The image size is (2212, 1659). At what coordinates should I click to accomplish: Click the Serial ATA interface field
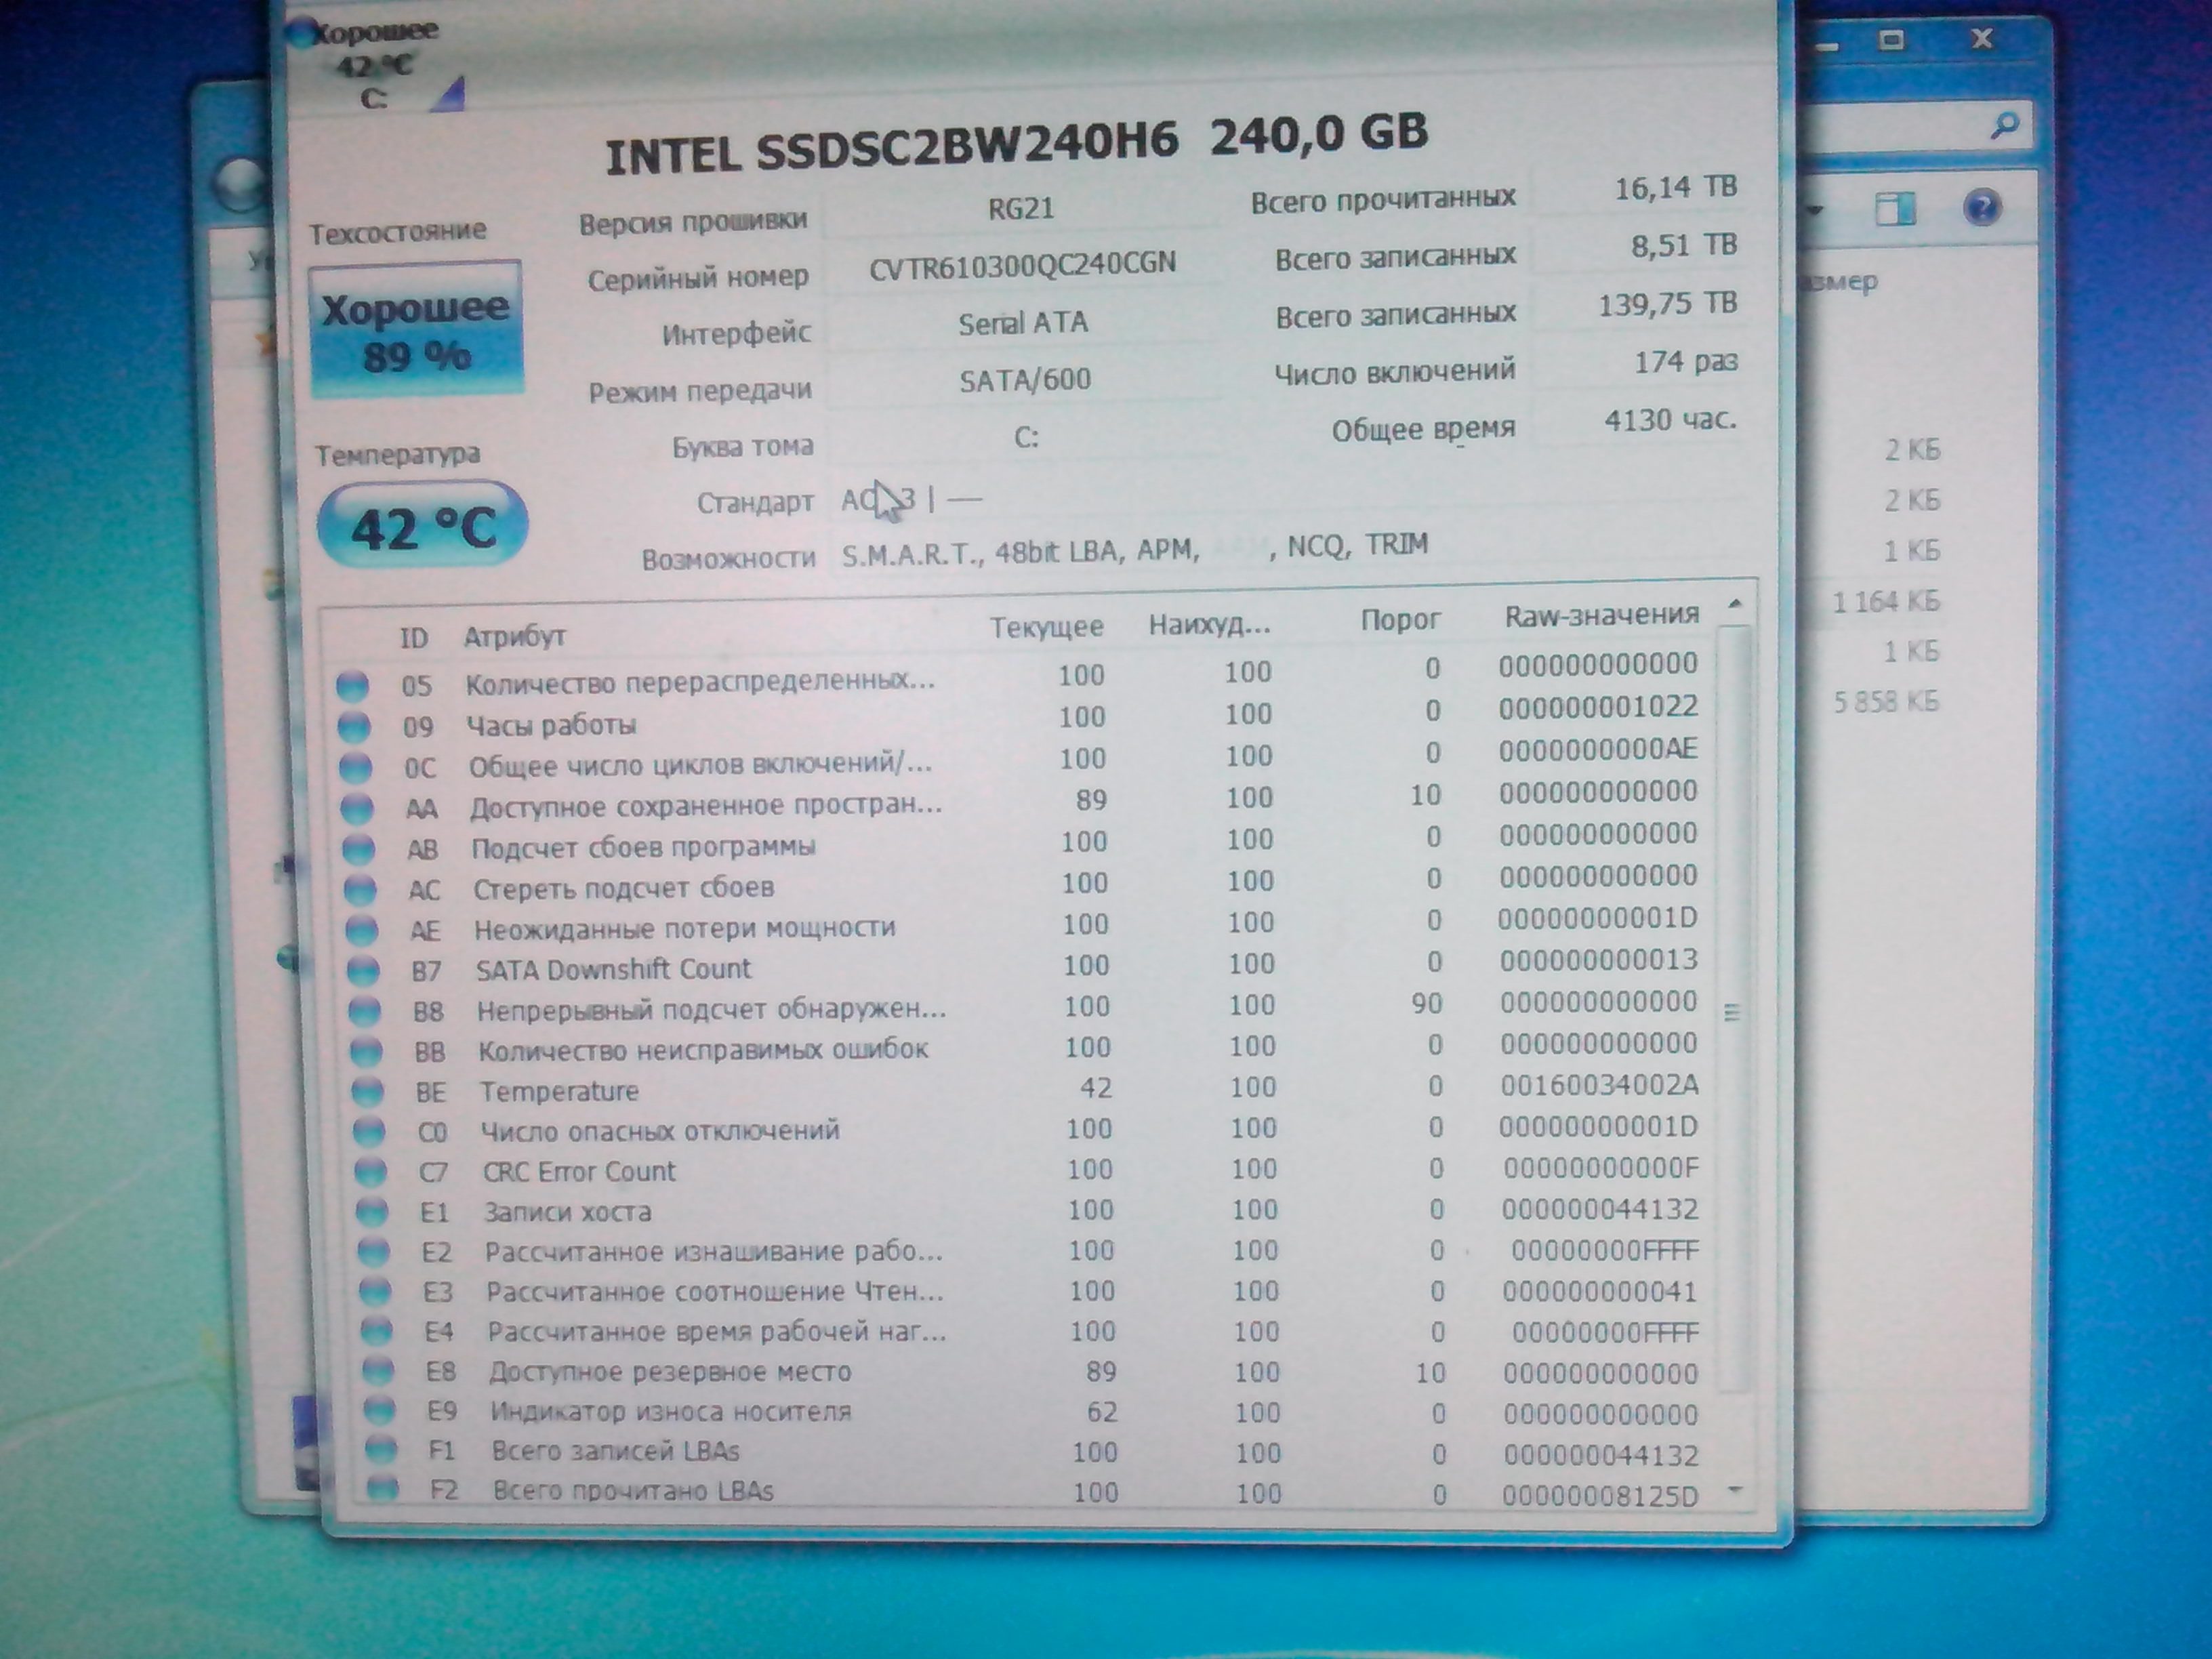click(x=1023, y=323)
